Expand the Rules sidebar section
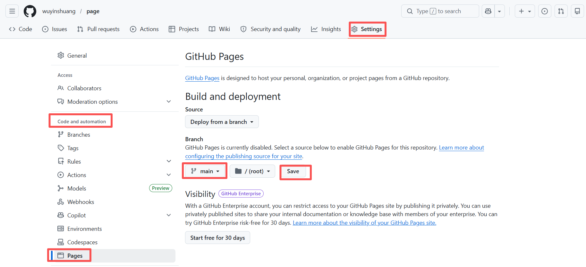Image resolution: width=586 pixels, height=267 pixels. pos(169,161)
